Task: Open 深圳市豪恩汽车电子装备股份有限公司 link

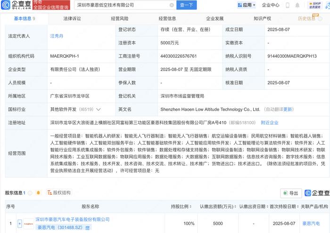Action: click(73, 219)
